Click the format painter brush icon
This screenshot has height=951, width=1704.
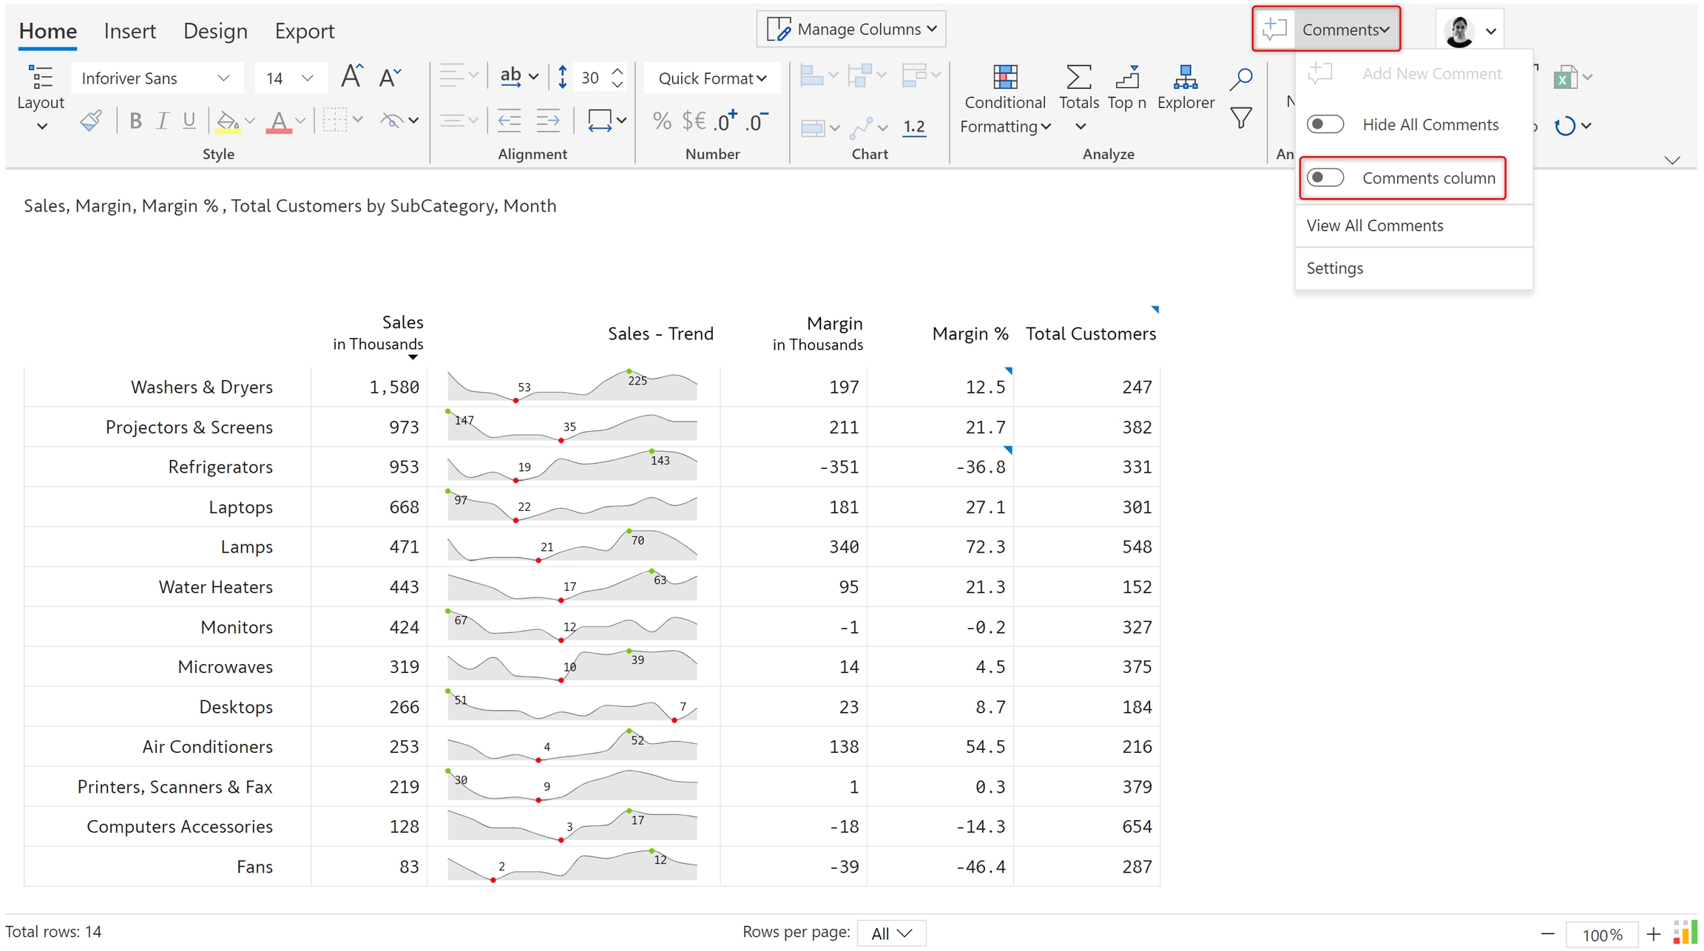pyautogui.click(x=91, y=121)
